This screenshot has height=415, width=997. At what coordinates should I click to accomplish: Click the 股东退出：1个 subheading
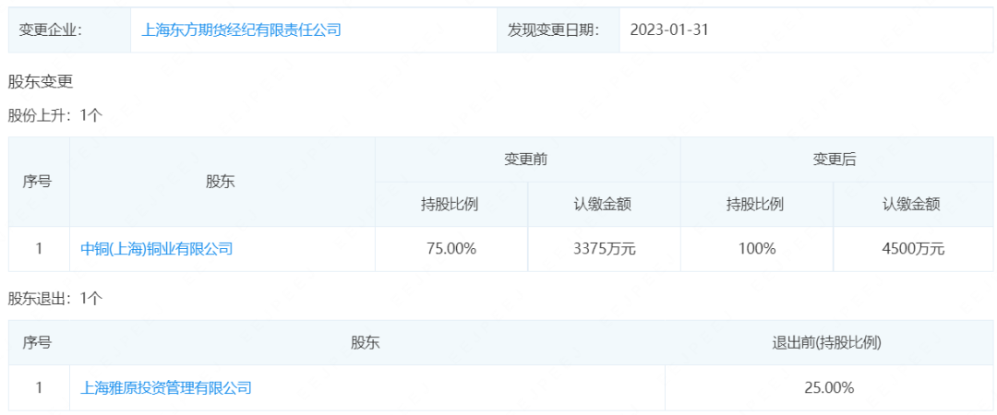click(x=54, y=298)
